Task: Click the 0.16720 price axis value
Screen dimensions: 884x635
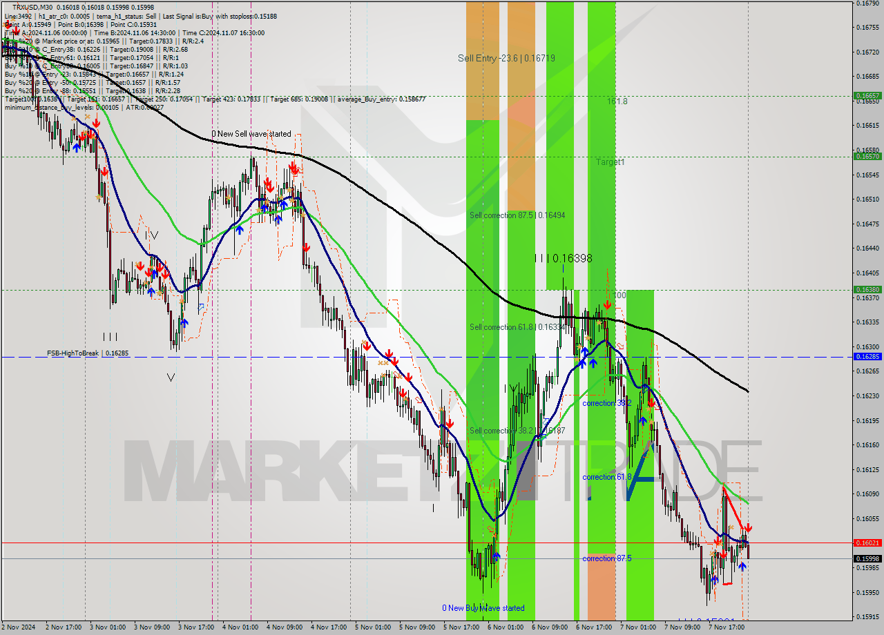Action: point(867,52)
